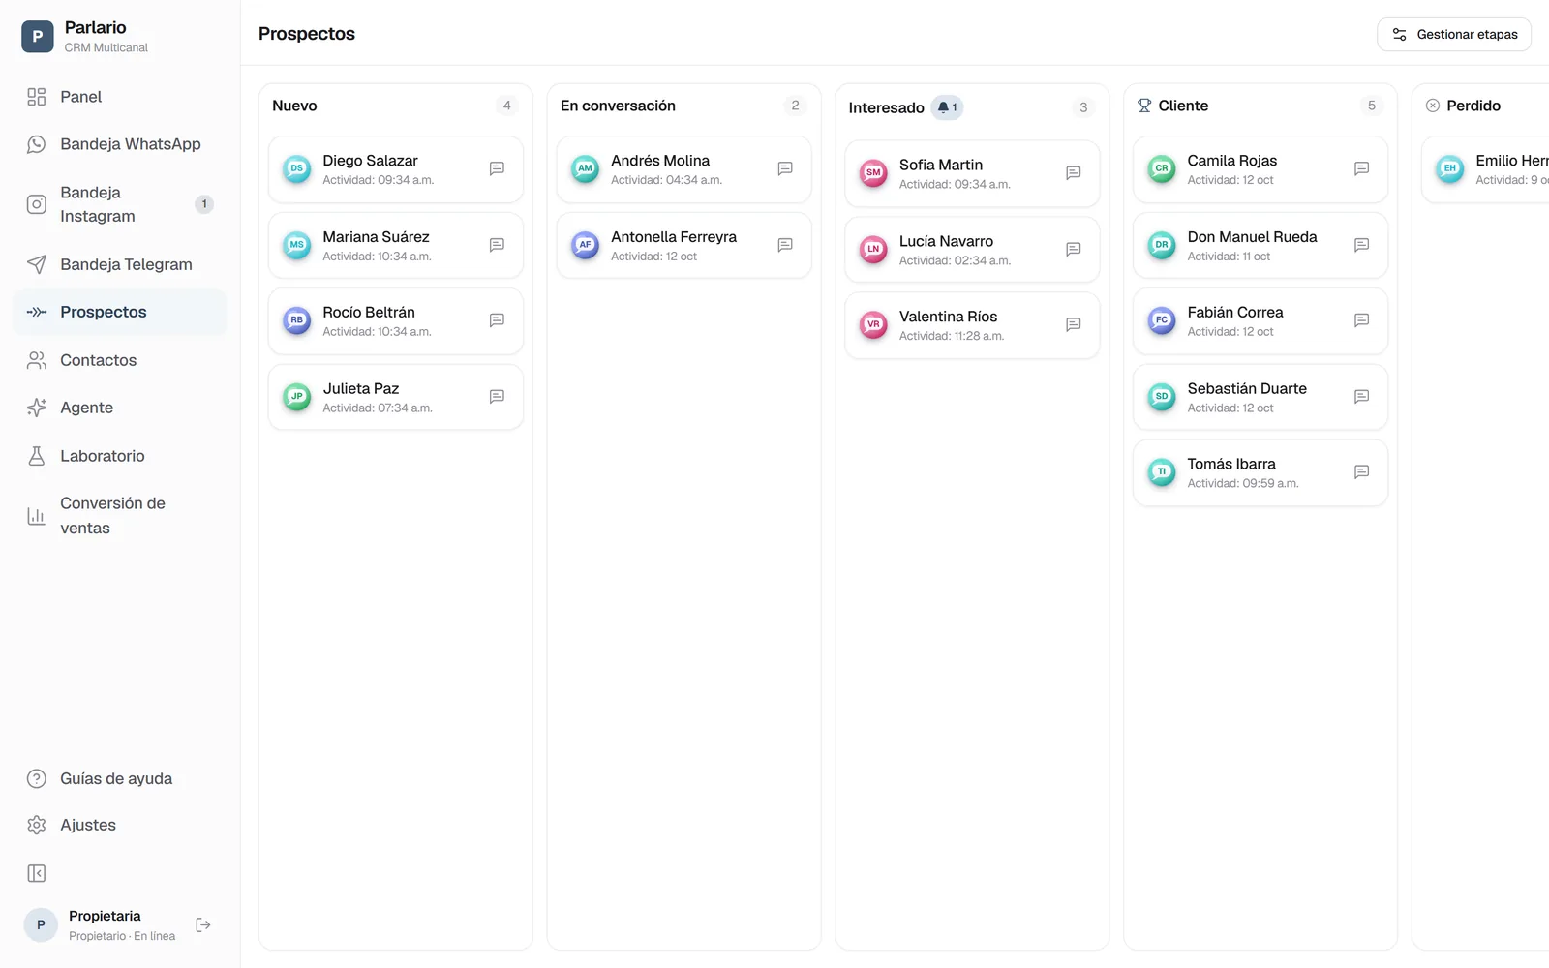Screen dimensions: 1549x968
Task: Click the AF avatar of Antonella Ferreyra
Action: (x=585, y=245)
